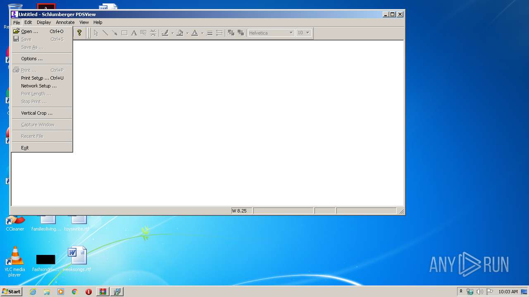Click the 10:03 AM taskbar clock
The height and width of the screenshot is (297, 529).
click(x=508, y=292)
